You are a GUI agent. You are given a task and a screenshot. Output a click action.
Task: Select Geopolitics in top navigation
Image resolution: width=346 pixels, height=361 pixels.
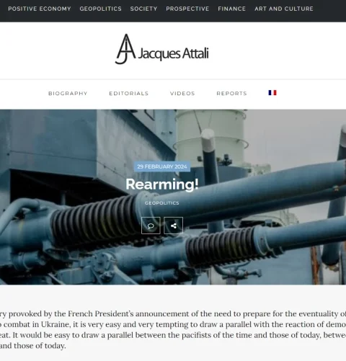[101, 9]
